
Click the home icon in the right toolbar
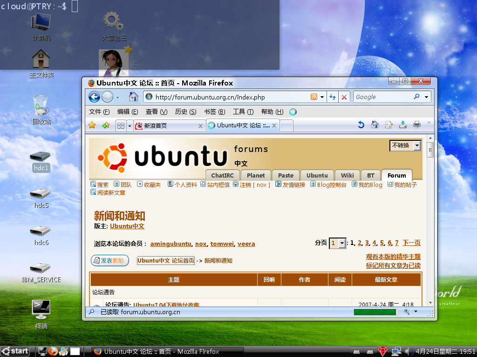point(375,125)
